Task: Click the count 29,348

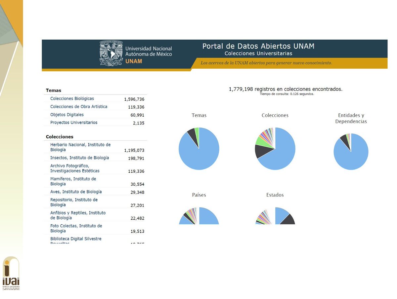Action: coord(138,192)
